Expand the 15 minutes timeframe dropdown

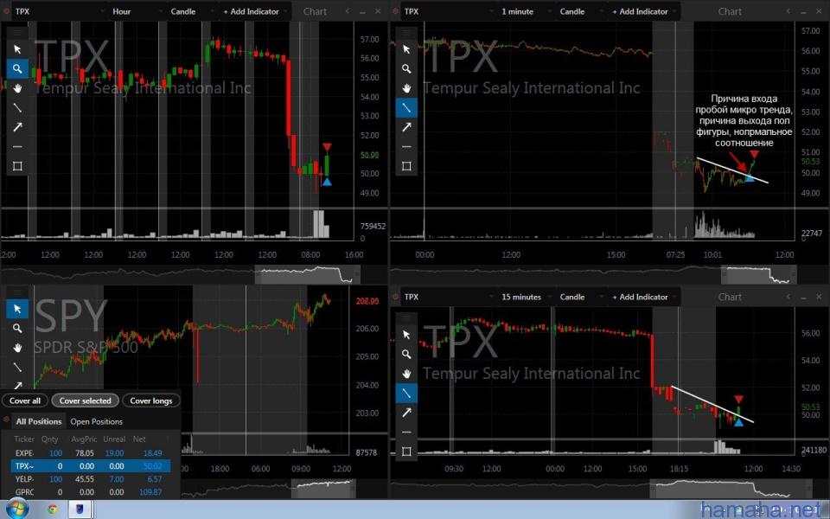point(526,297)
